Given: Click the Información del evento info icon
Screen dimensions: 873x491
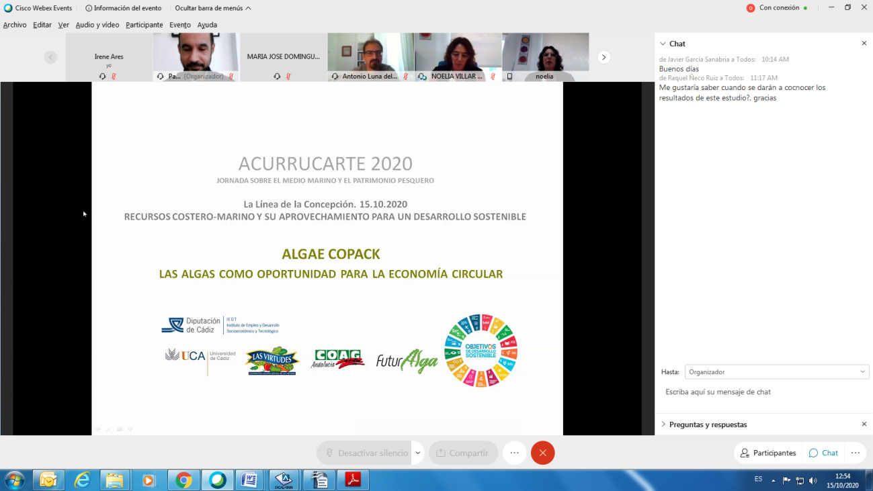Looking at the screenshot, I should [x=89, y=8].
